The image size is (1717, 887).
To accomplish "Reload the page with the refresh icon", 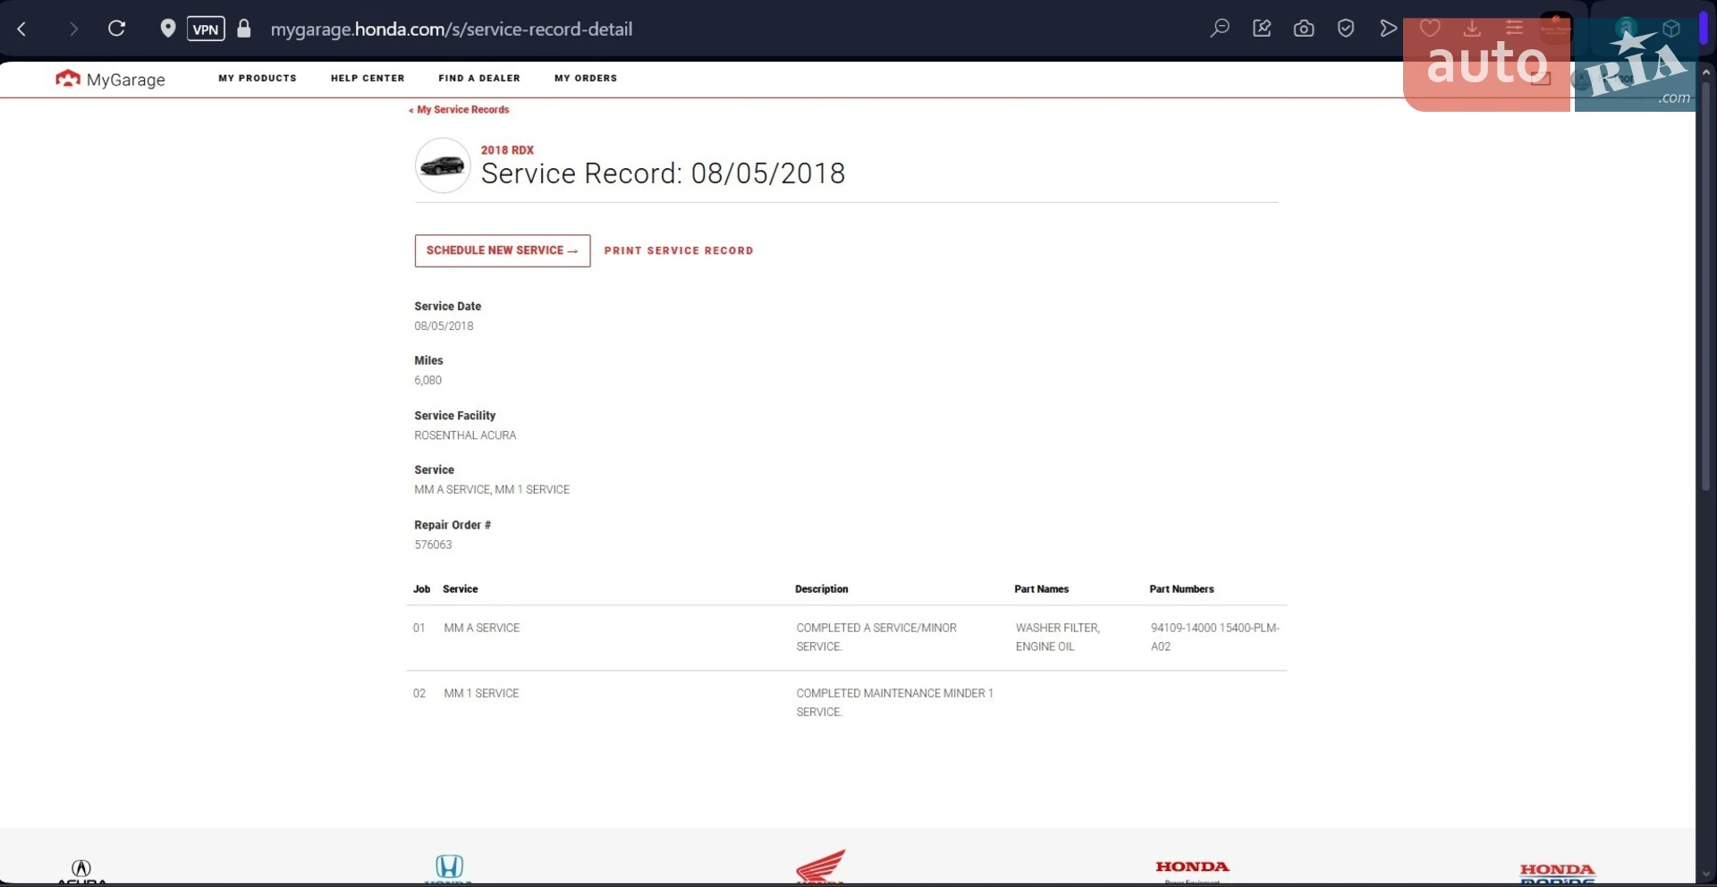I will click(116, 29).
